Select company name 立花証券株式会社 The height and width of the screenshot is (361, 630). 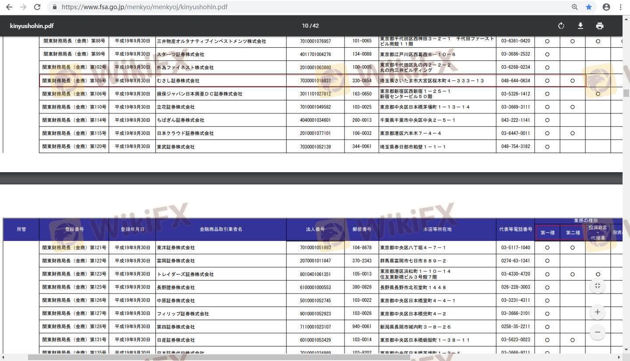(176, 107)
